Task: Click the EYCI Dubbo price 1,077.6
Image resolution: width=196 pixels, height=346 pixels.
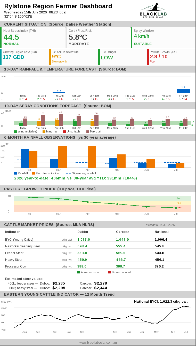Action: (84, 240)
